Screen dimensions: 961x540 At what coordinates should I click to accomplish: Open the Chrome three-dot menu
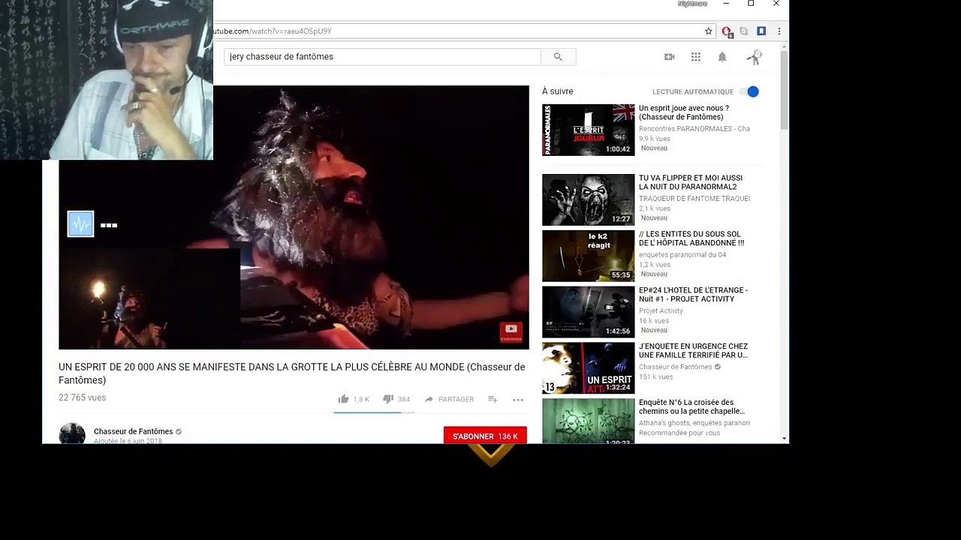(779, 31)
